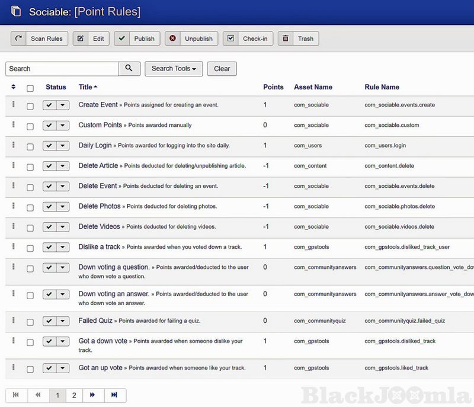
Task: Go to page 2 of results
Action: pos(74,395)
